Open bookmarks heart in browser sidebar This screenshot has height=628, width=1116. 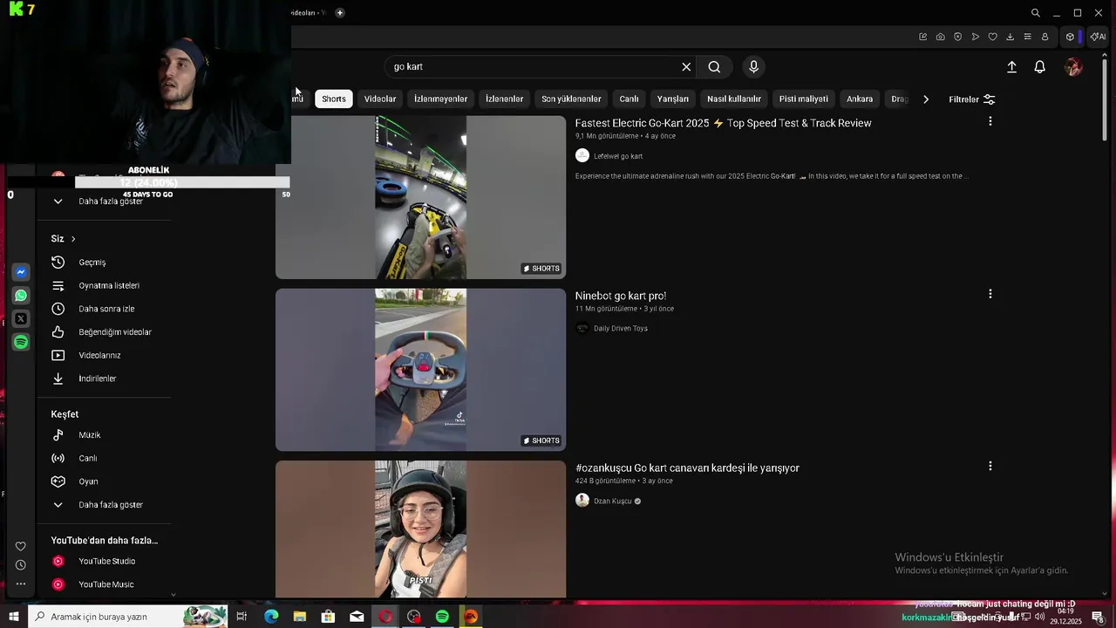point(21,547)
